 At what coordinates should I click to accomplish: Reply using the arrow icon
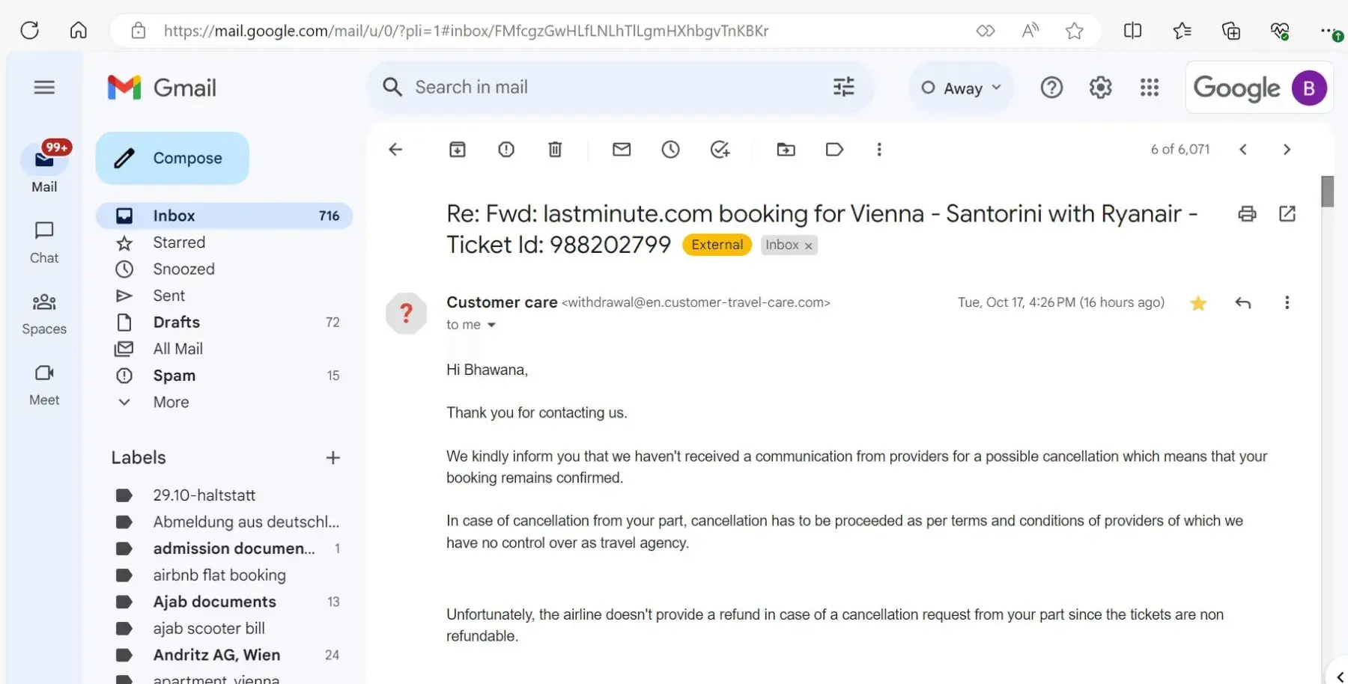[x=1243, y=302]
